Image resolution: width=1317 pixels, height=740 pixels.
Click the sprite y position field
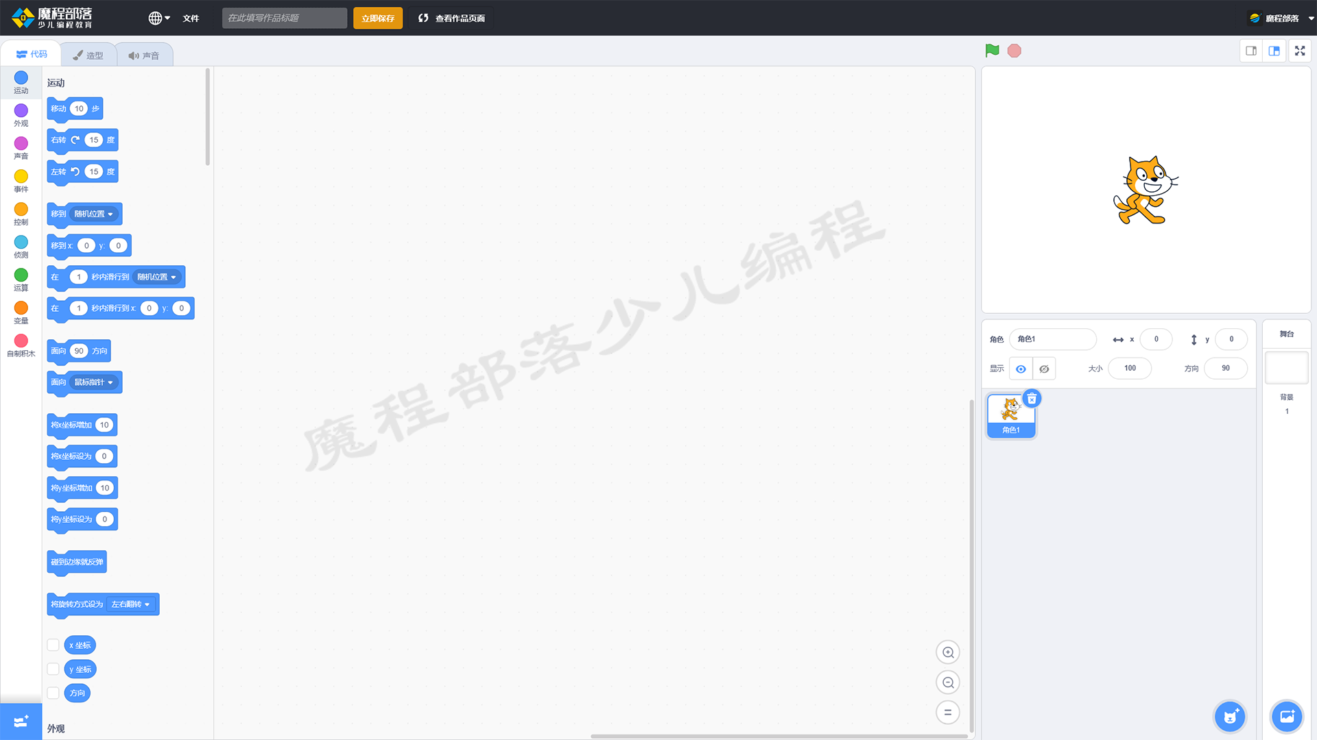[1231, 339]
